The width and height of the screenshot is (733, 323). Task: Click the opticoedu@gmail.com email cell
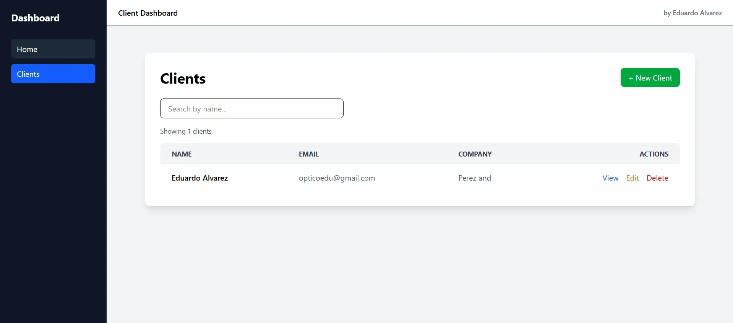pyautogui.click(x=337, y=178)
